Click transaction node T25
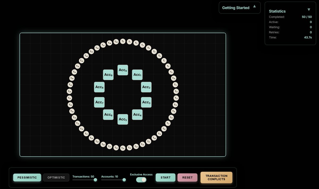Viewport: 319px width, 189px height. [x=123, y=148]
